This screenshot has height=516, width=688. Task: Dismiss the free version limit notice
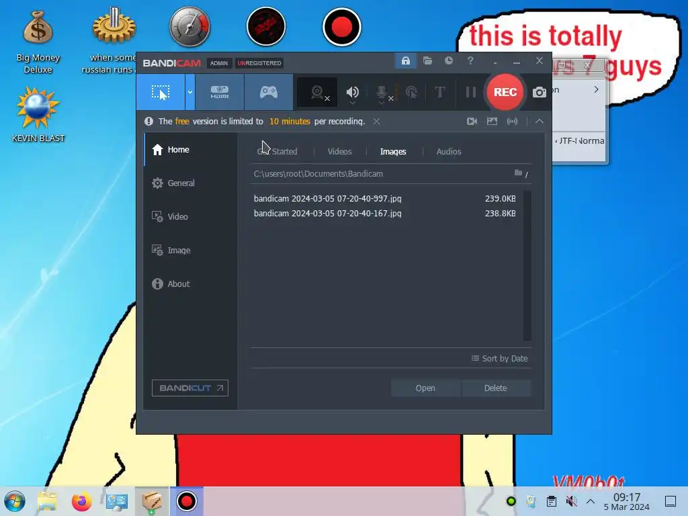(x=376, y=122)
